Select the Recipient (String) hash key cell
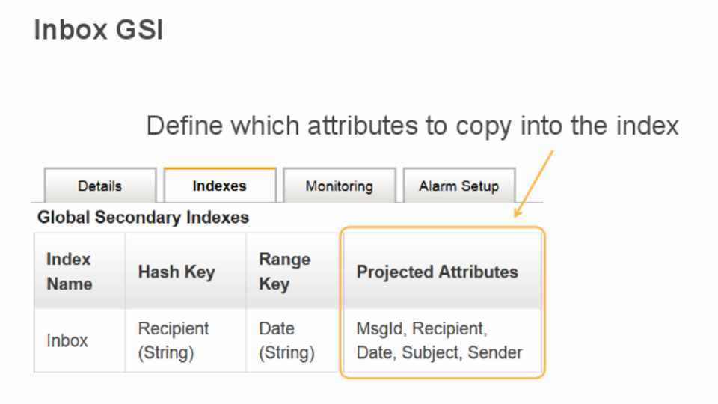This screenshot has width=718, height=404. click(x=174, y=340)
